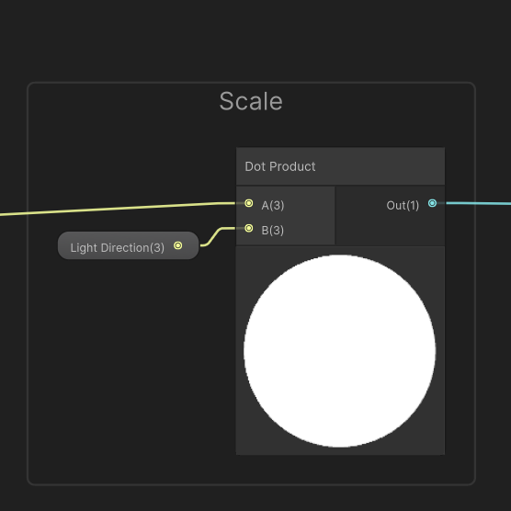Click the Out(1) cyan output port
This screenshot has width=511, height=511.
(432, 203)
